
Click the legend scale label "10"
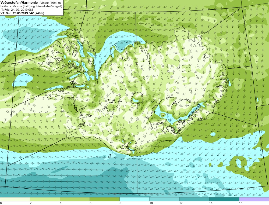click(151, 203)
